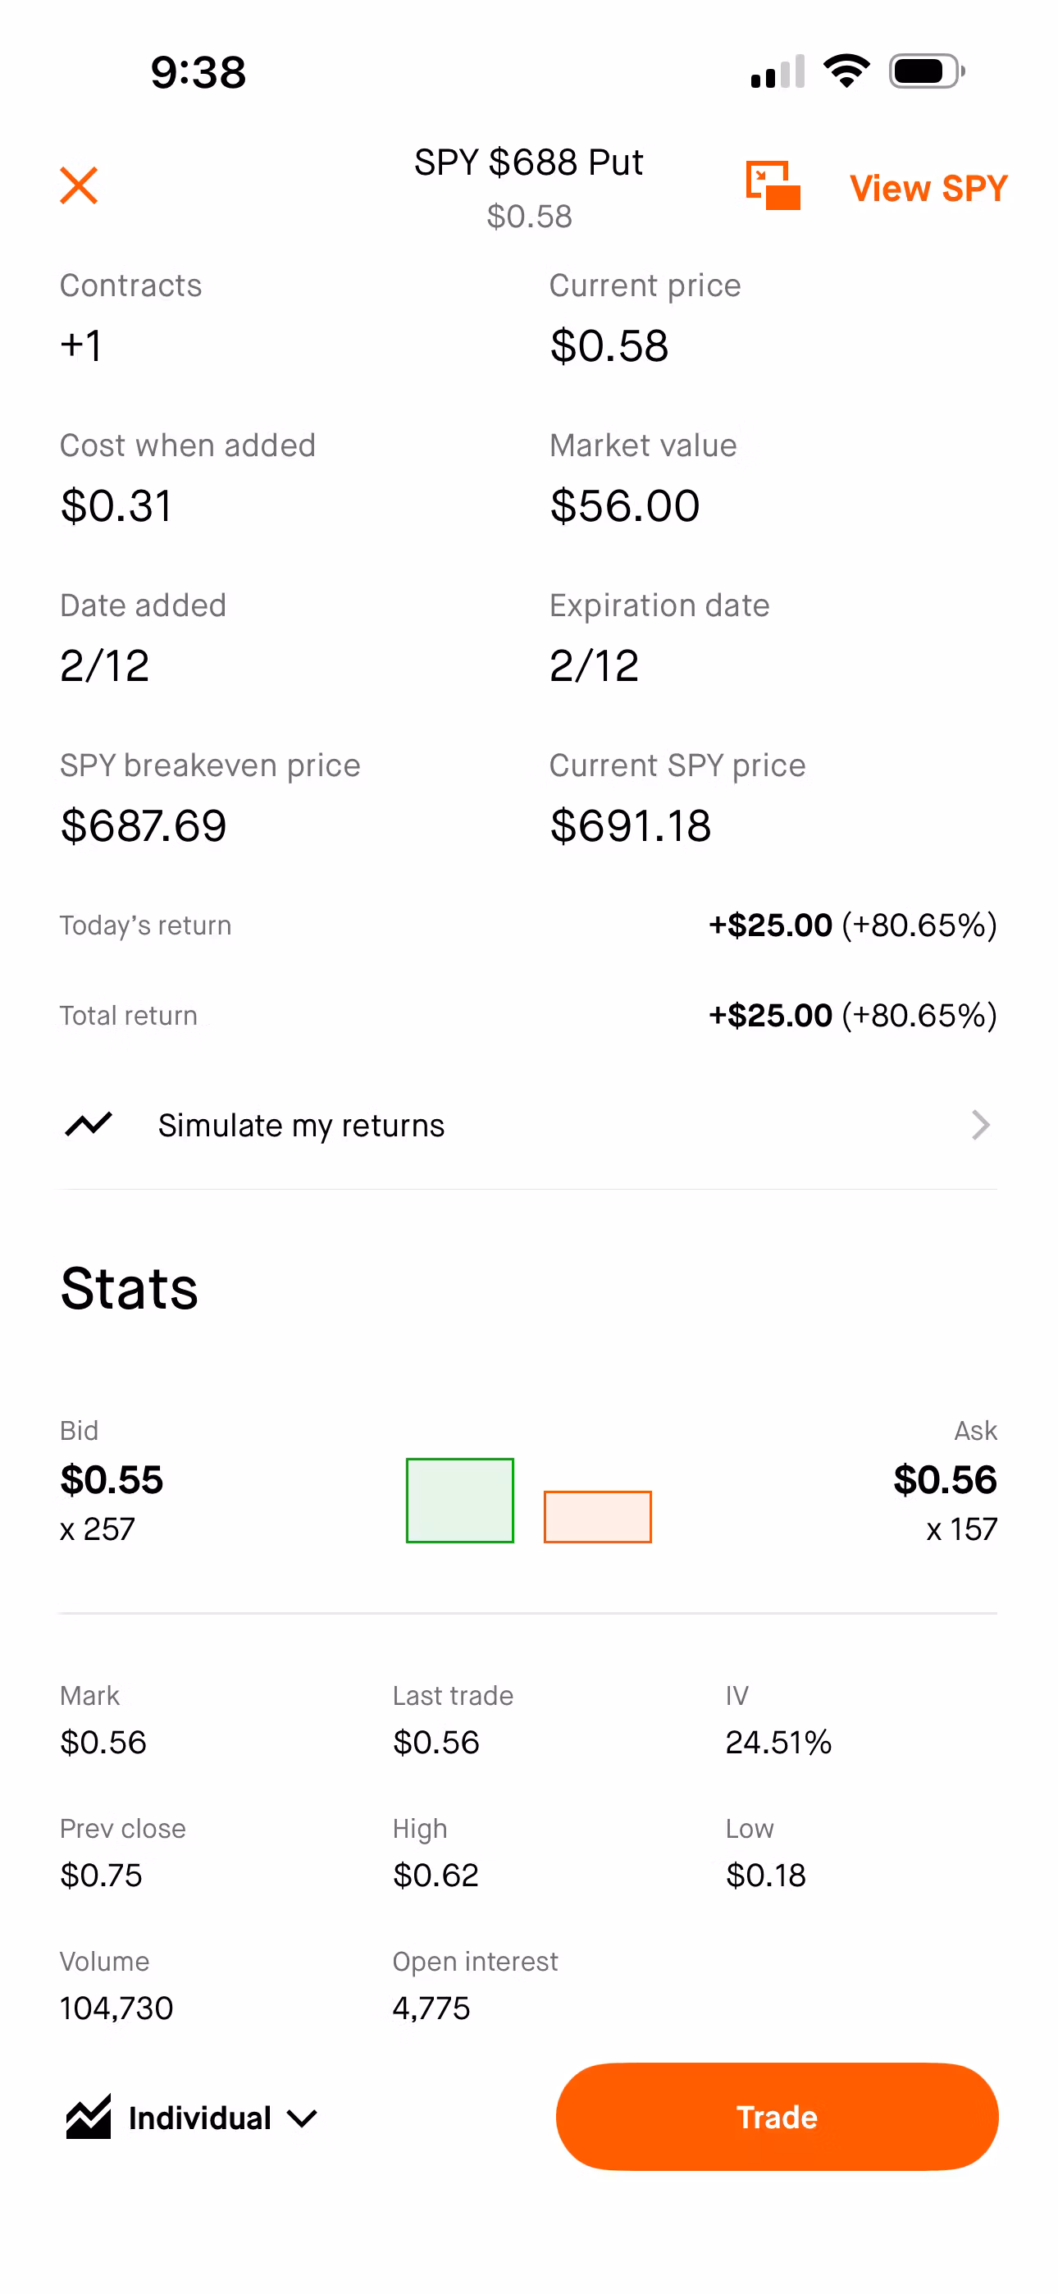The height and width of the screenshot is (2294, 1058).
Task: Tap the Bid price $0.55
Action: click(112, 1479)
